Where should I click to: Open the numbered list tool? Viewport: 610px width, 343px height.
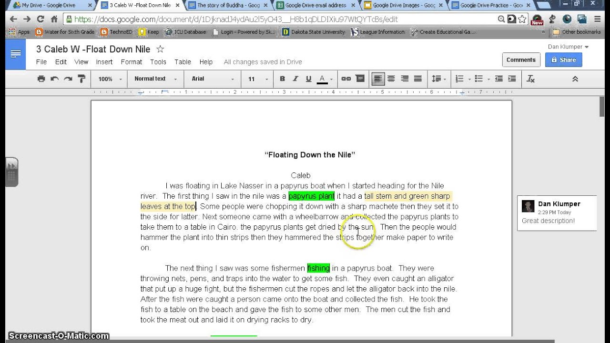click(459, 79)
